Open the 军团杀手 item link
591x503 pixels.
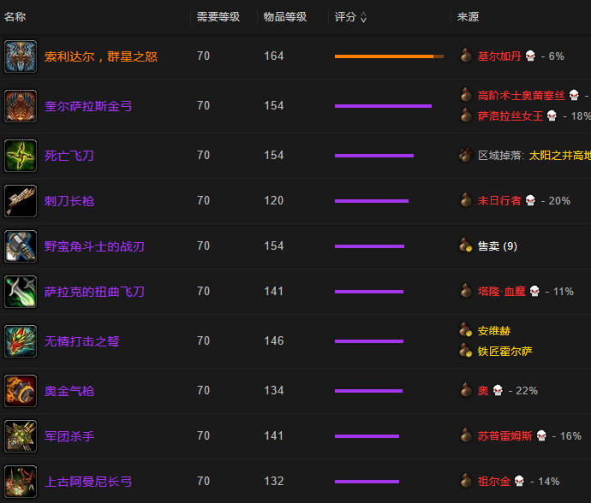click(x=69, y=436)
